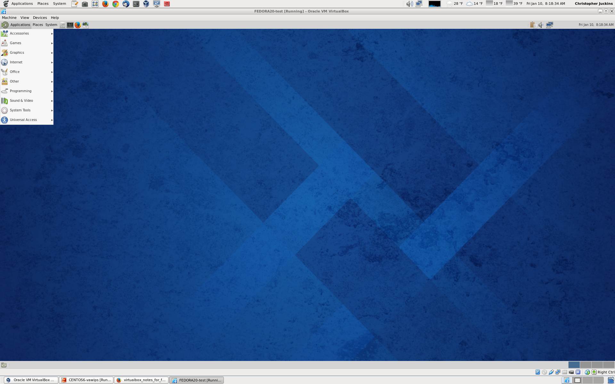The image size is (615, 384).
Task: Click the show desktop button in guest
Action: point(4,365)
